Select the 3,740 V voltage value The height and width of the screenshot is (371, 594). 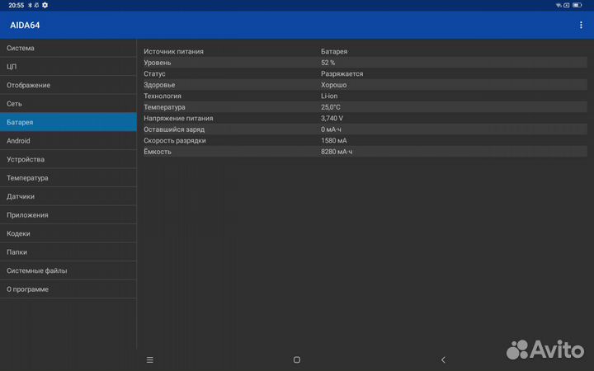[x=332, y=118]
